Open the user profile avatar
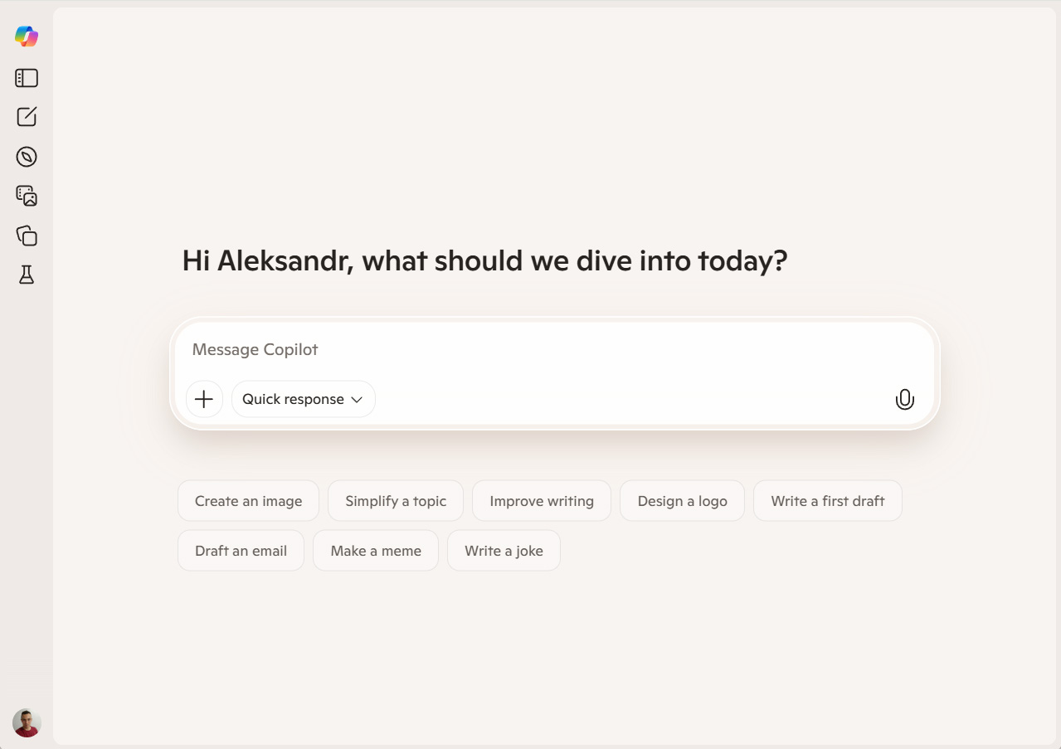Image resolution: width=1061 pixels, height=749 pixels. click(27, 722)
